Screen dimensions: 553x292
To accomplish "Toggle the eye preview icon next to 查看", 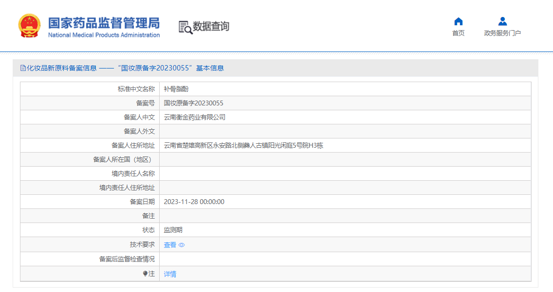I will pos(181,245).
